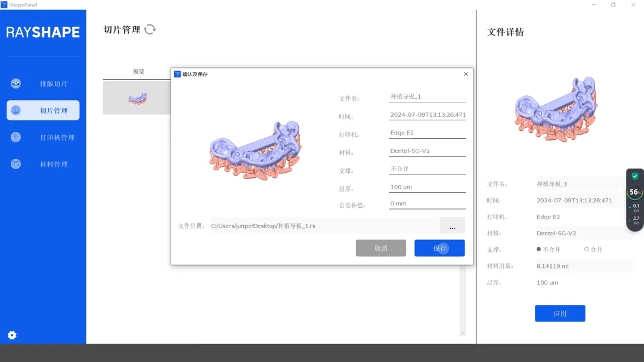Click the scrollbar down arrow in the slice list
Image resolution: width=644 pixels, height=362 pixels.
click(x=463, y=333)
